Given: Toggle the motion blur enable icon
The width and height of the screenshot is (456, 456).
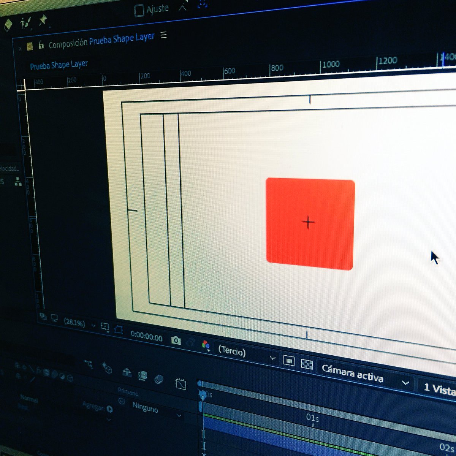Looking at the screenshot, I should (159, 379).
